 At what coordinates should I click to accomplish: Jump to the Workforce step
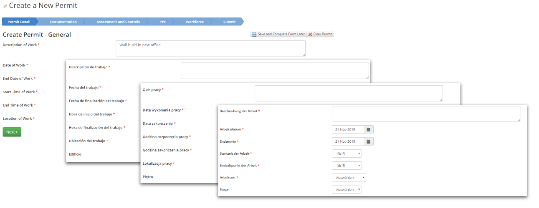coord(195,22)
